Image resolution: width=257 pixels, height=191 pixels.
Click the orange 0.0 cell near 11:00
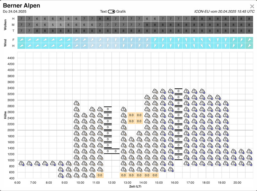[x=100, y=175]
